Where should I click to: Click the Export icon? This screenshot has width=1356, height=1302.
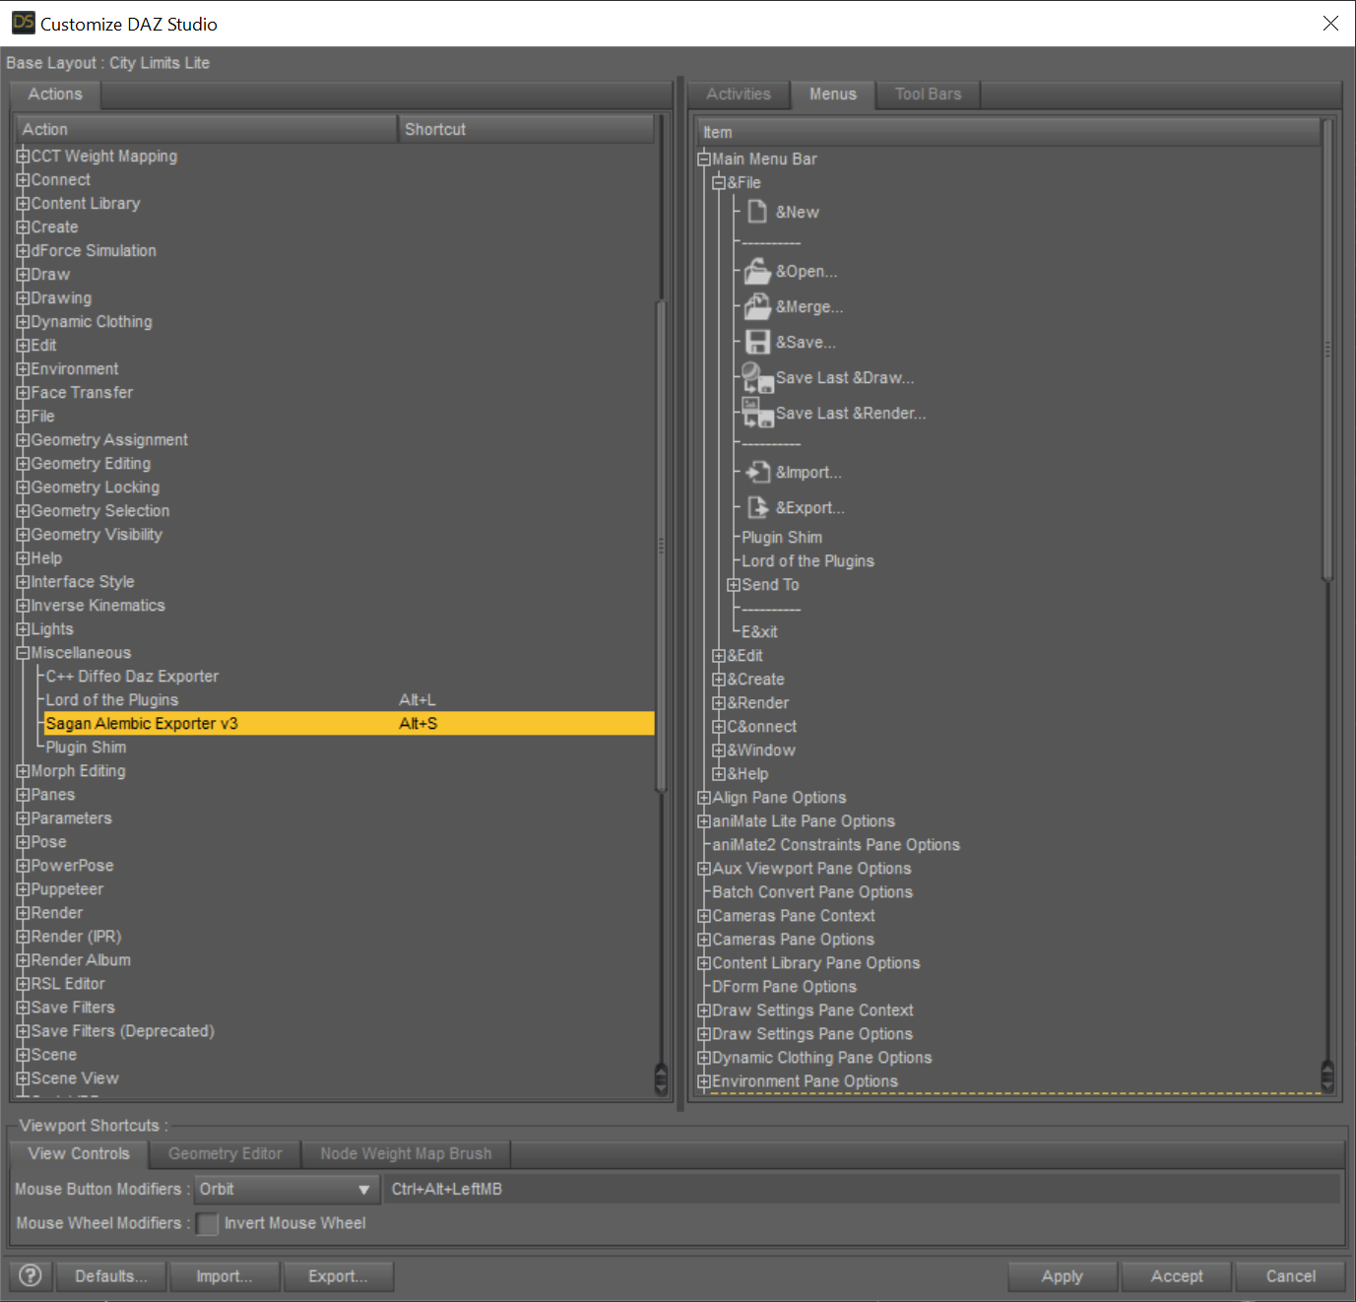click(x=757, y=507)
